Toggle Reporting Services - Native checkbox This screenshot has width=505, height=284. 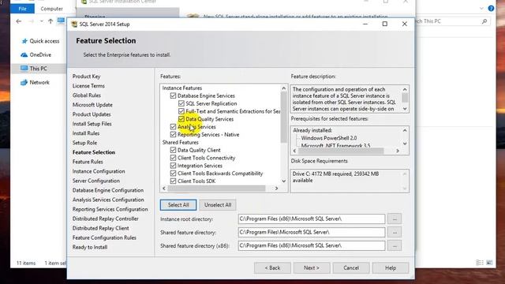click(173, 134)
